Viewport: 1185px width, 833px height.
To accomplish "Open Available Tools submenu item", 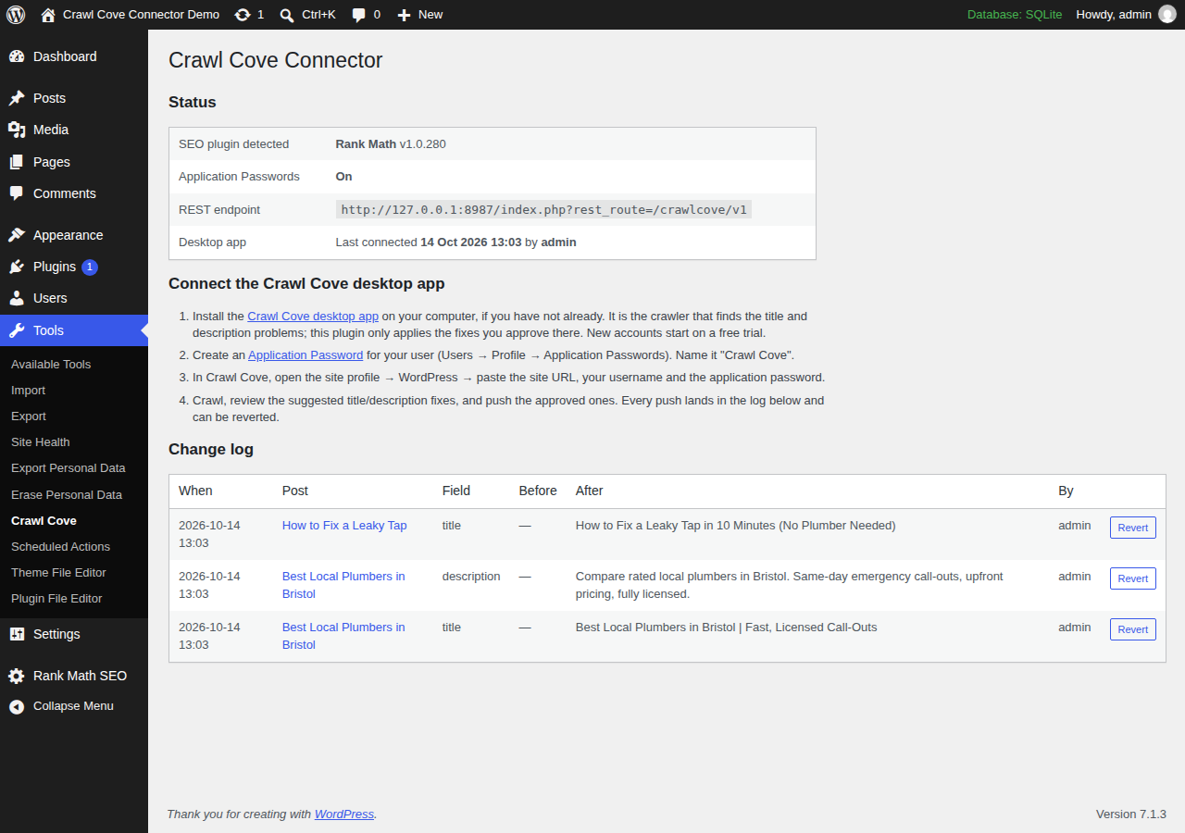I will (x=51, y=365).
